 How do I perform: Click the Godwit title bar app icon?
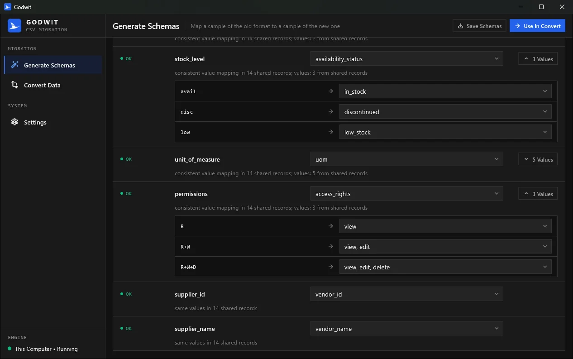click(x=7, y=7)
